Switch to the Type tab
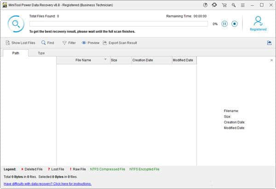Image resolution: width=276 pixels, height=189 pixels. [41, 53]
